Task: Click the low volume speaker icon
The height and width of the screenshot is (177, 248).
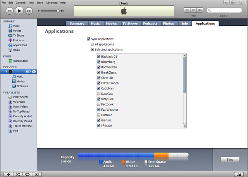Action: [x=39, y=11]
